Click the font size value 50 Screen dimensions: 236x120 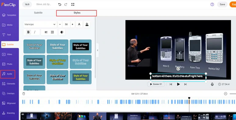coord(66,24)
